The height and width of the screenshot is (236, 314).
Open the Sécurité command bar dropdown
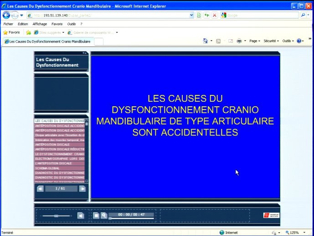click(271, 41)
